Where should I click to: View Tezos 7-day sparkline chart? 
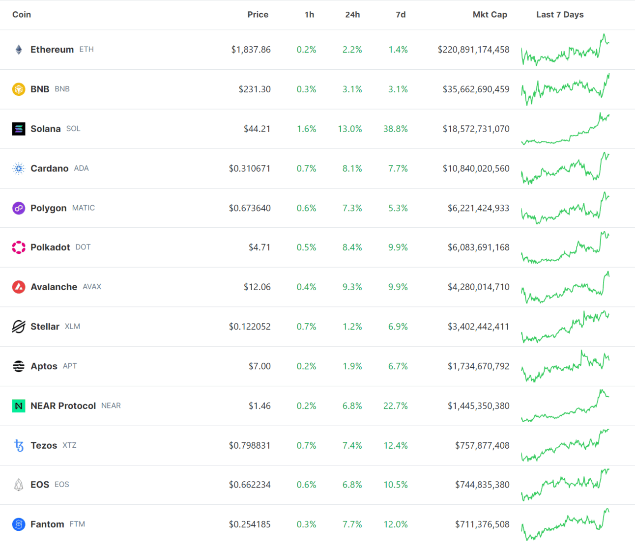565,445
